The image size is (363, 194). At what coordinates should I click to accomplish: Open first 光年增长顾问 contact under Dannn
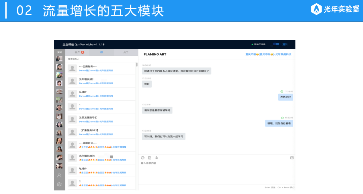(101, 81)
